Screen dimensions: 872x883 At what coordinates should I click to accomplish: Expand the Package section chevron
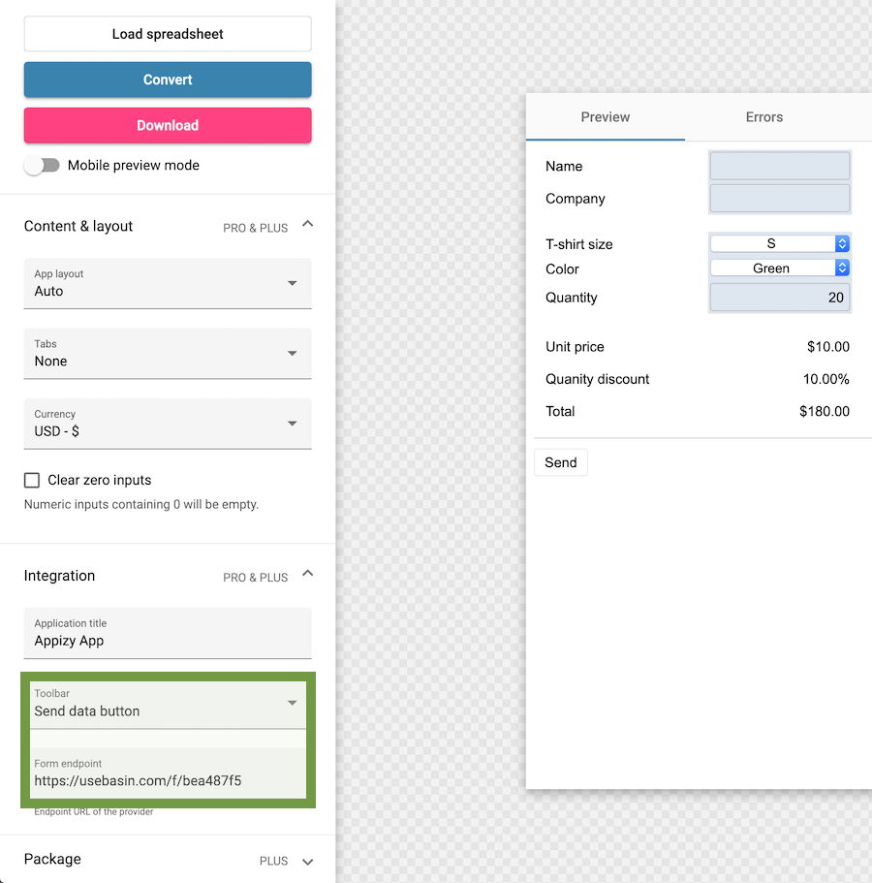coord(307,862)
